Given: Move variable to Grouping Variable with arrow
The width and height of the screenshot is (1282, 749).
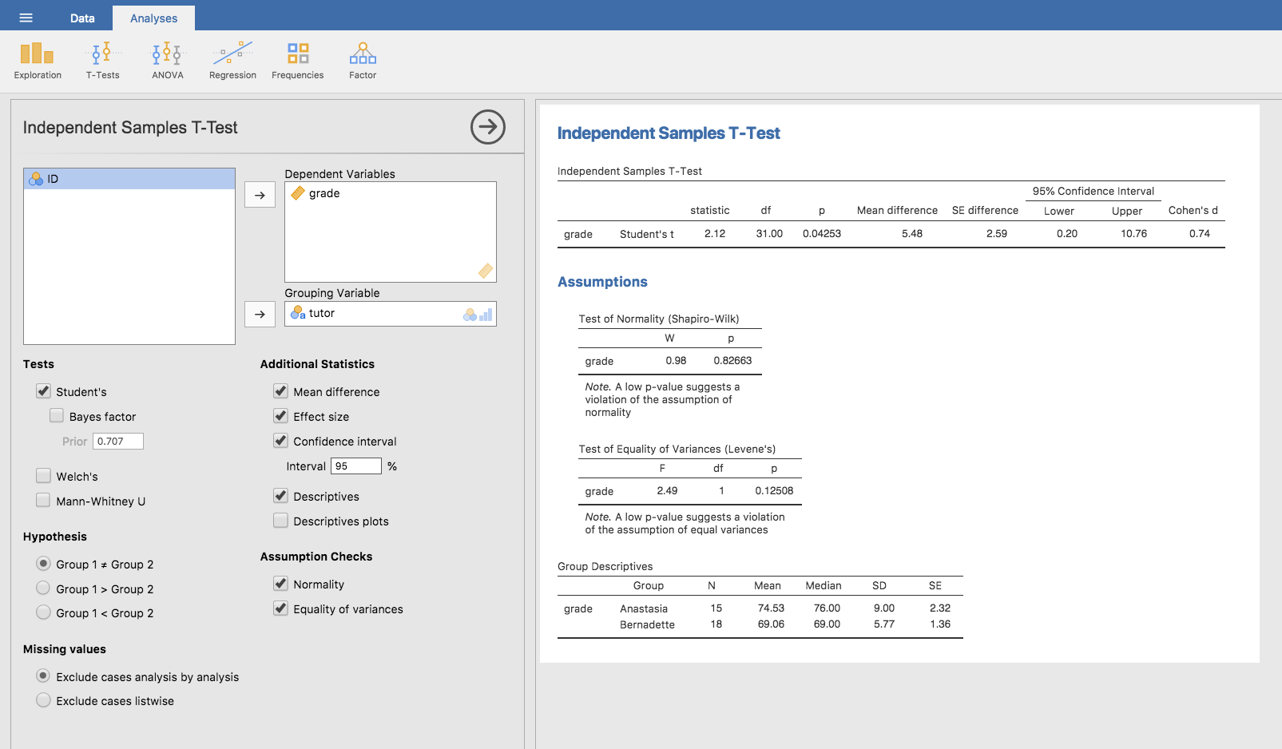Looking at the screenshot, I should [x=260, y=315].
